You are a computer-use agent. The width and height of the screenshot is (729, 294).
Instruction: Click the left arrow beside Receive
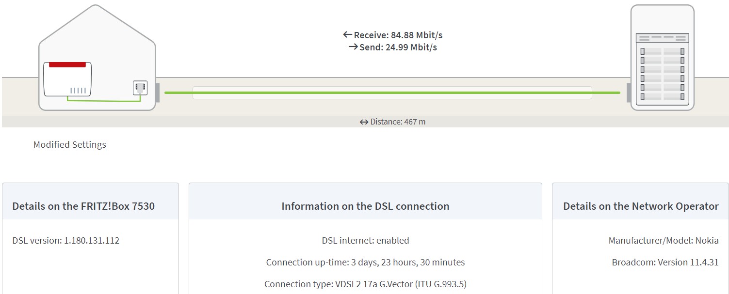click(347, 34)
